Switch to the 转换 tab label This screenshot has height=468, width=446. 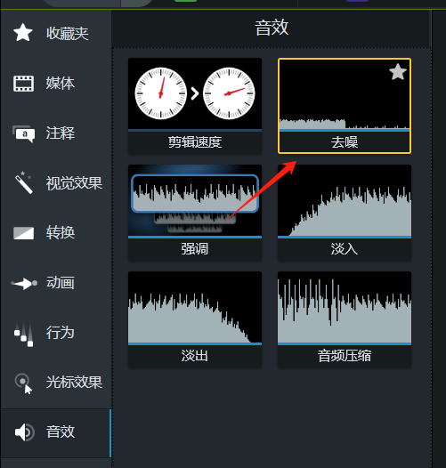tap(61, 232)
